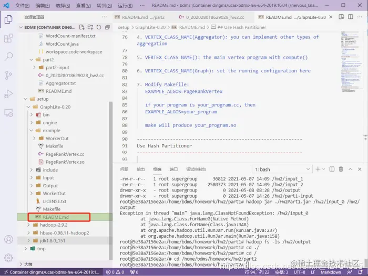The width and height of the screenshot is (368, 276).
Task: Open notifications bell in status bar
Action: [360, 272]
